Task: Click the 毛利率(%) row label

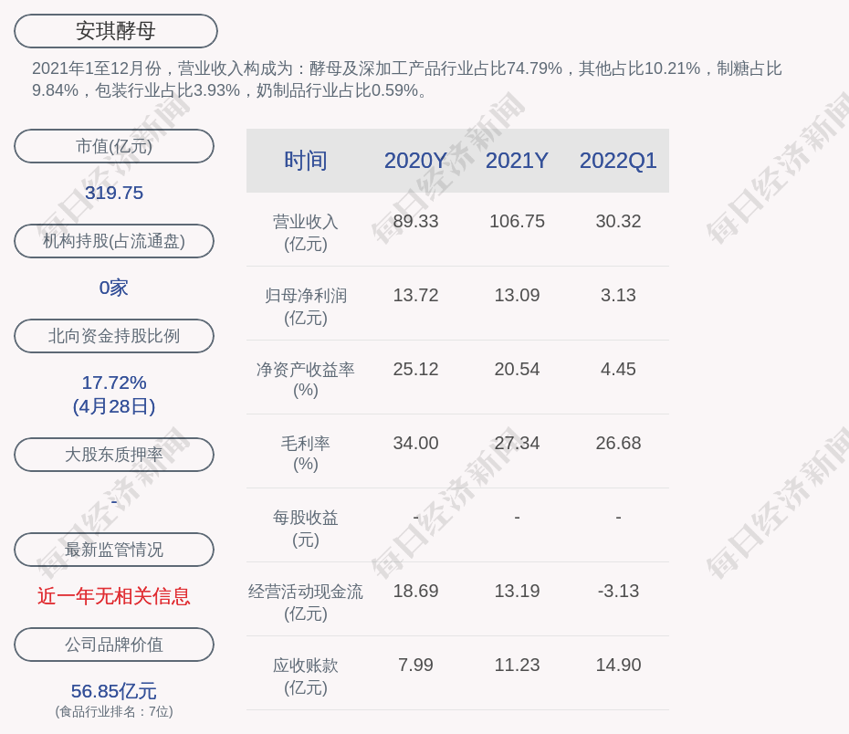Action: tap(306, 454)
